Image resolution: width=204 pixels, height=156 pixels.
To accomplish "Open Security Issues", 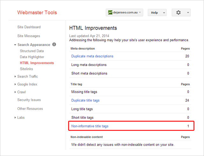I will [29, 100].
